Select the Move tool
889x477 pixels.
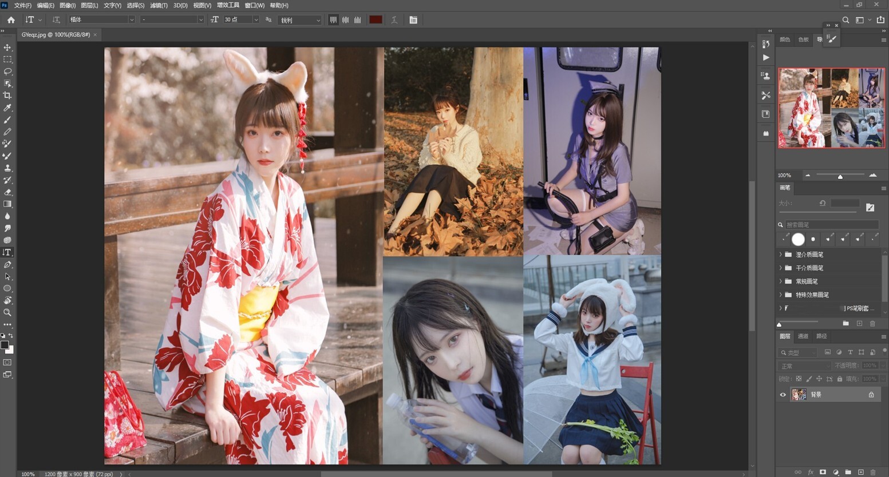[x=7, y=47]
